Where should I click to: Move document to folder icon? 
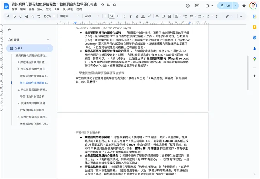pos(109,5)
